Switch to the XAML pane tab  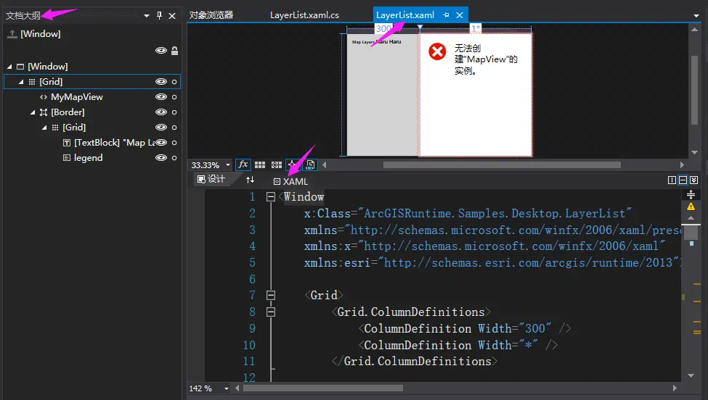[290, 181]
